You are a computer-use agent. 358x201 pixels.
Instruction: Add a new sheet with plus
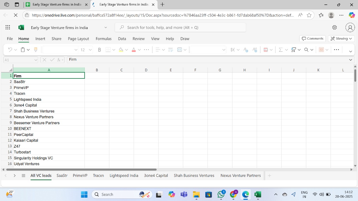coord(269,176)
